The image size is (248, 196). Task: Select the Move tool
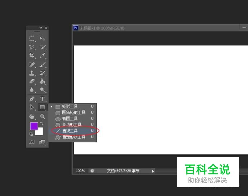point(42,39)
